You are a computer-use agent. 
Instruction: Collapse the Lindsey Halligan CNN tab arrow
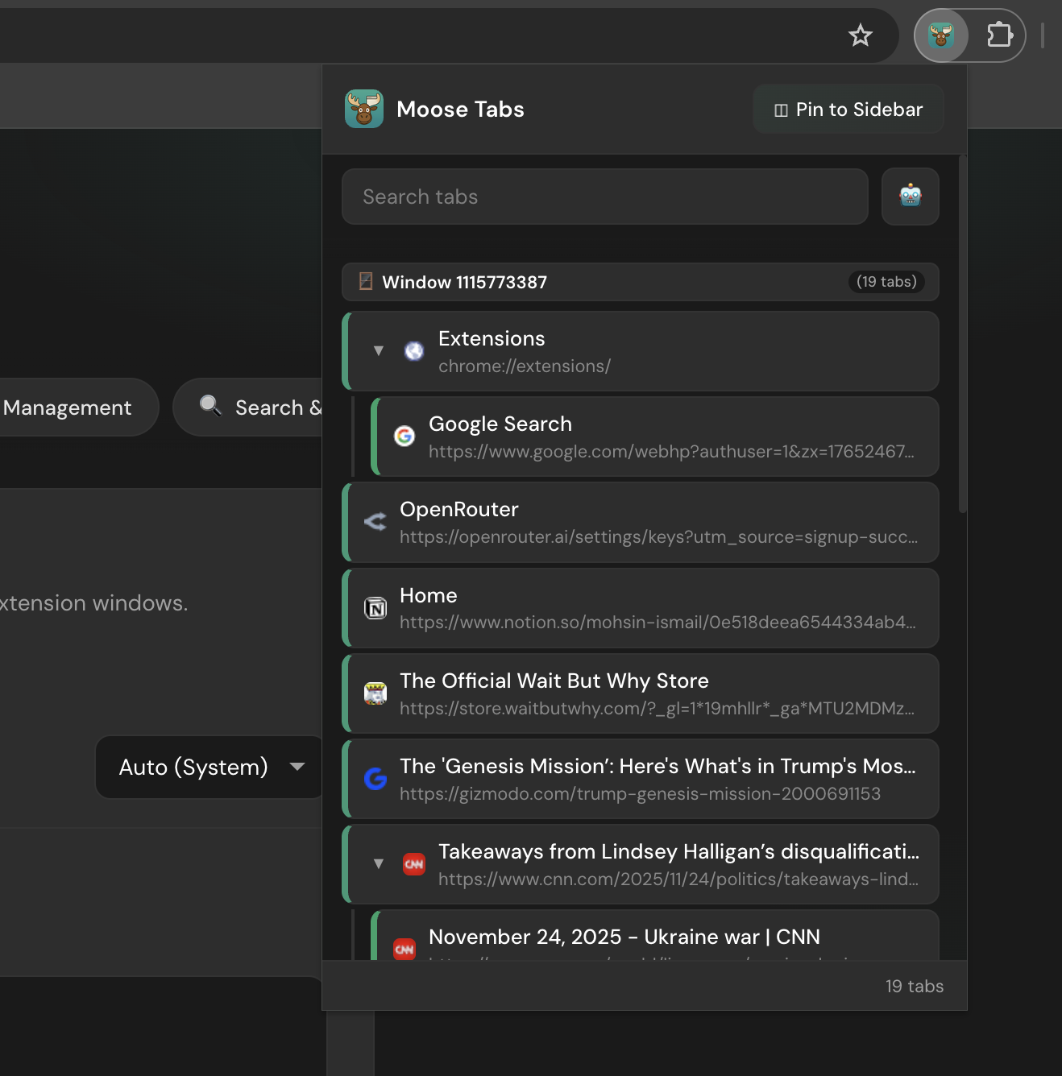pyautogui.click(x=379, y=864)
